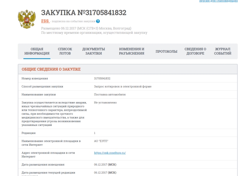Click the Номер извещения label

[x=35, y=78]
